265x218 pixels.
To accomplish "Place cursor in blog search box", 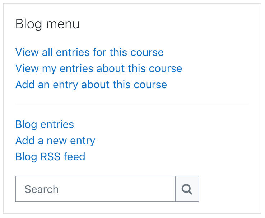I will 95,189.
